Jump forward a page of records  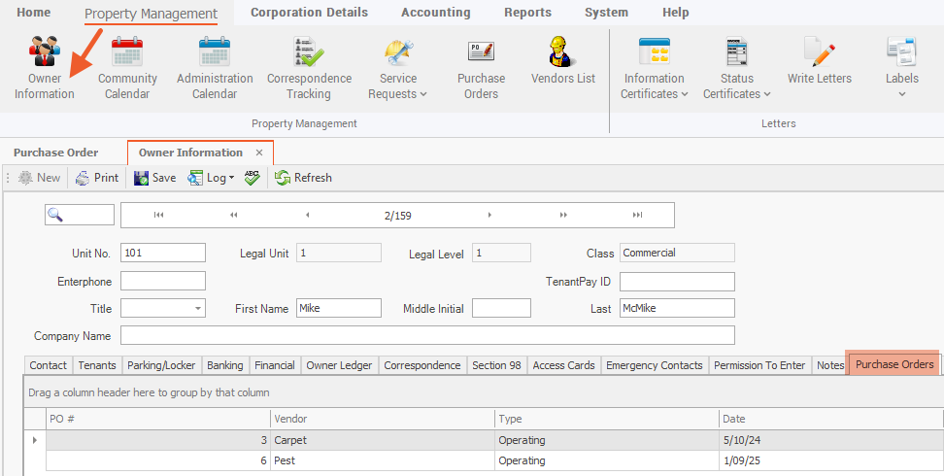[563, 215]
